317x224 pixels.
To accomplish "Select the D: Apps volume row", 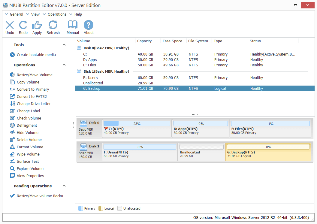I will pos(195,60).
